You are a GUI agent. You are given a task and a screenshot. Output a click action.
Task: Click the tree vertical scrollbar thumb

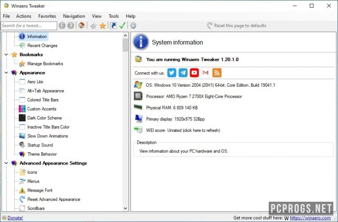point(125,45)
